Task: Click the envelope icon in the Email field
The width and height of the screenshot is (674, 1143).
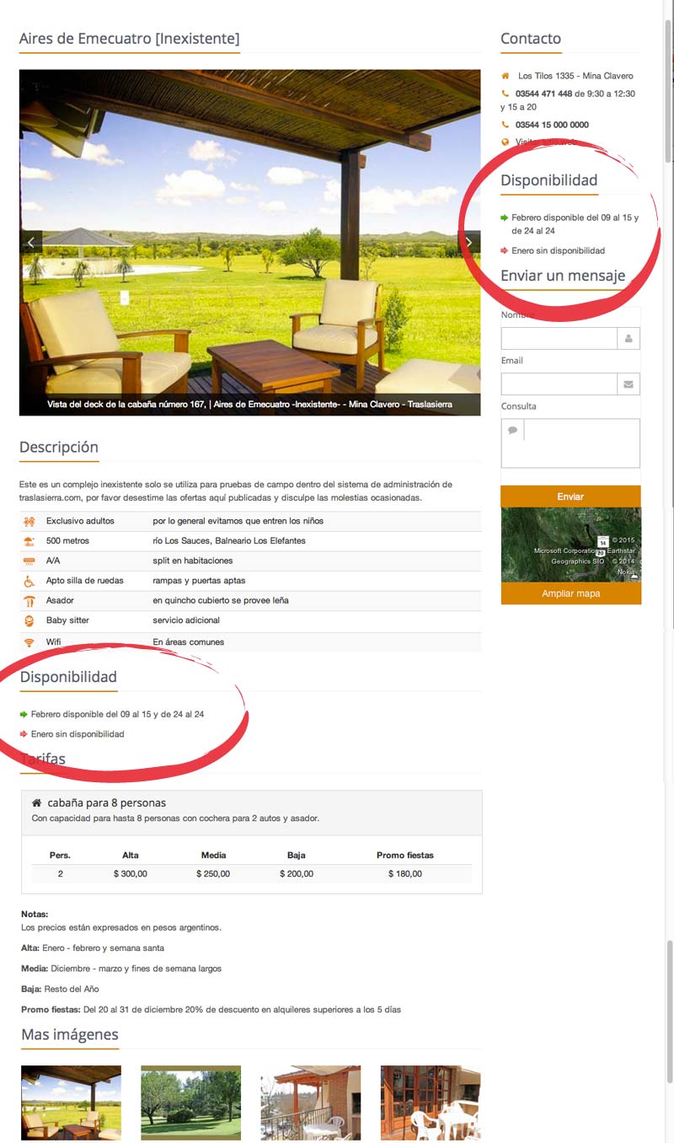Action: pos(629,384)
